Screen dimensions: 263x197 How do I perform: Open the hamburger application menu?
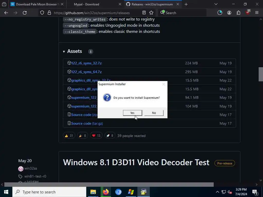point(257,13)
